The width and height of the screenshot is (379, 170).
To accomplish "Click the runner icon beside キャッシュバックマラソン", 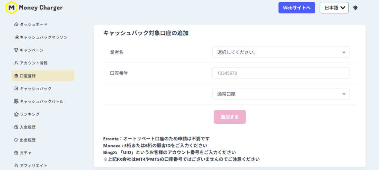I will 16,37.
